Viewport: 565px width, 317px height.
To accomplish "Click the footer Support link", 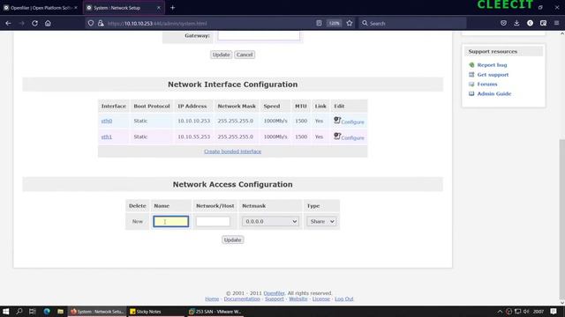I will [x=275, y=299].
